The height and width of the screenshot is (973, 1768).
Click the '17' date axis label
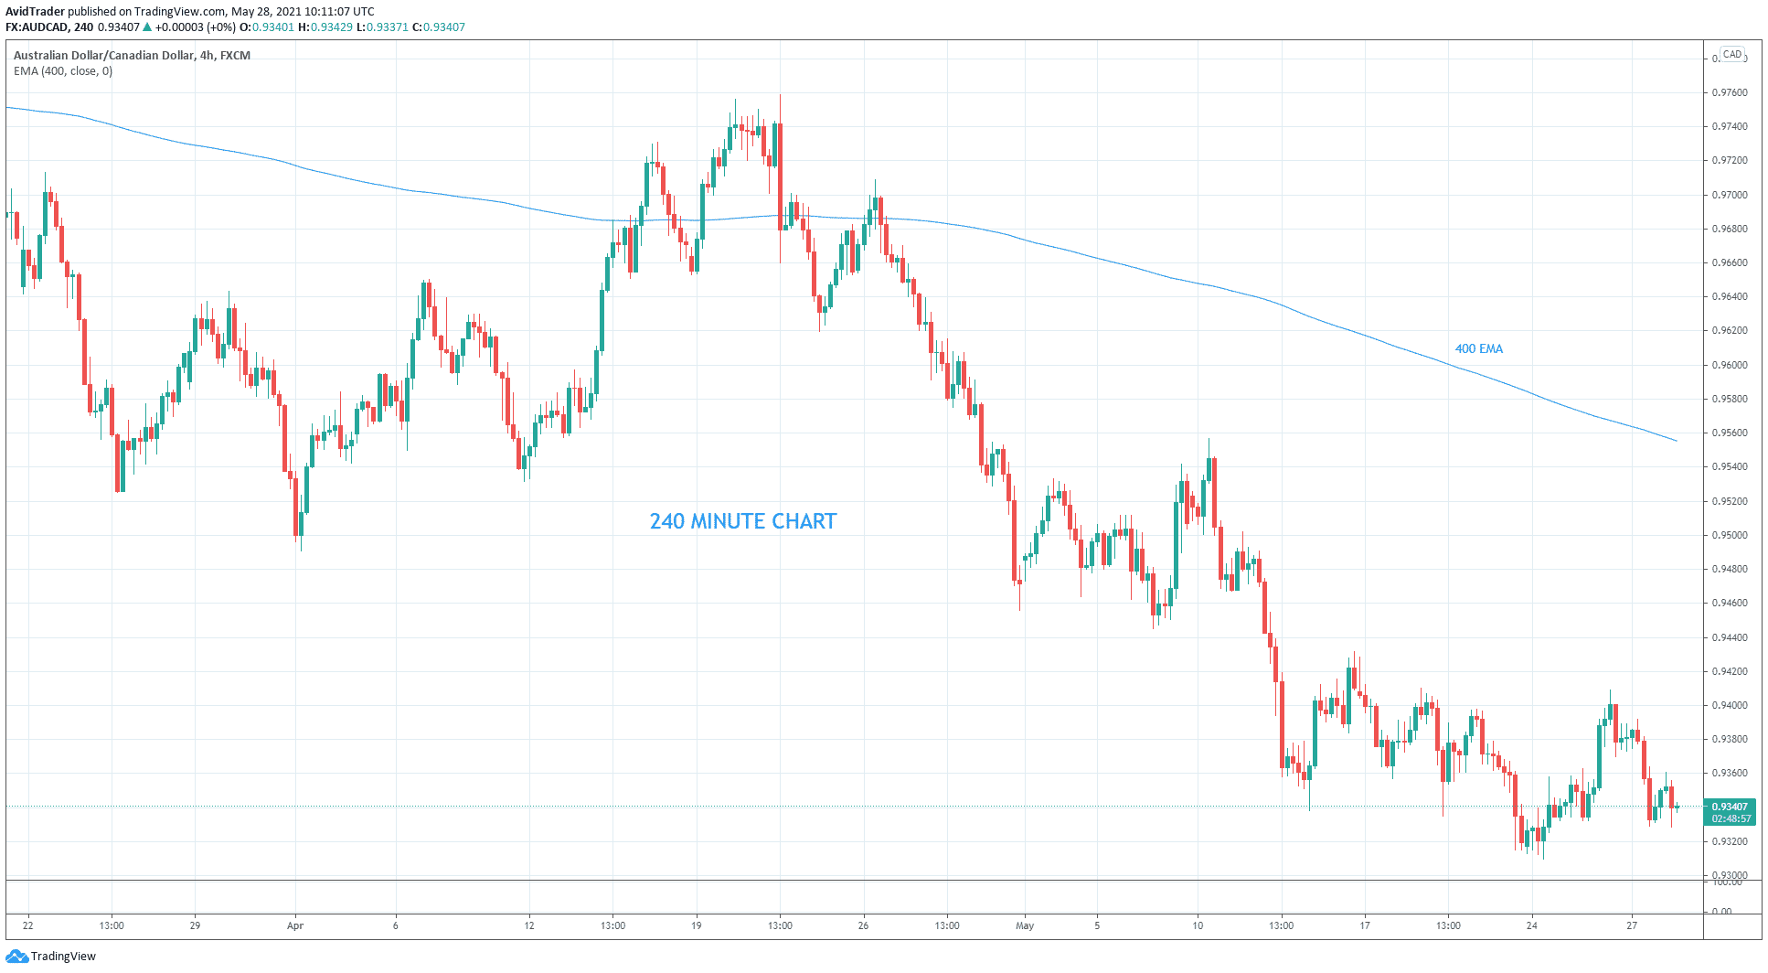pyautogui.click(x=1365, y=925)
